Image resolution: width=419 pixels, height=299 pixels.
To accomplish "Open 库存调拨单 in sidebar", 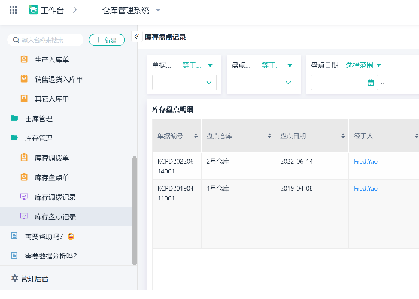I will pyautogui.click(x=51, y=158).
